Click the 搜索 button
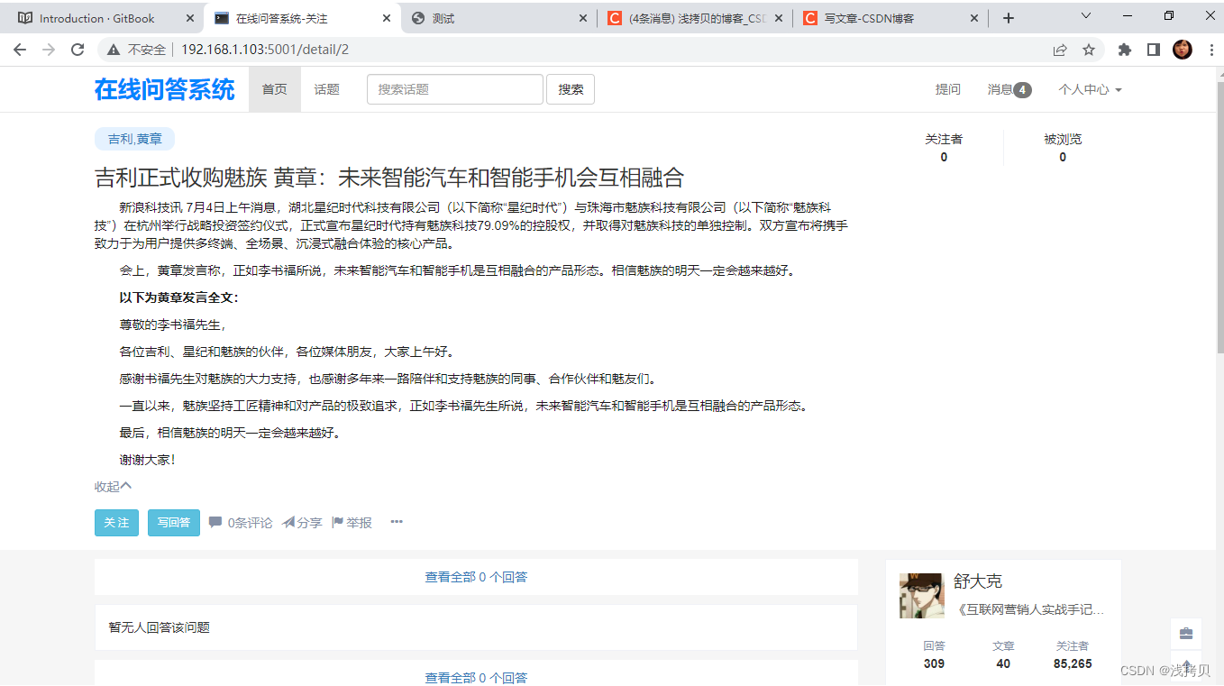This screenshot has height=686, width=1224. click(571, 89)
